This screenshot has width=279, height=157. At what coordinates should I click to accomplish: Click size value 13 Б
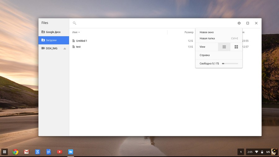190,47
